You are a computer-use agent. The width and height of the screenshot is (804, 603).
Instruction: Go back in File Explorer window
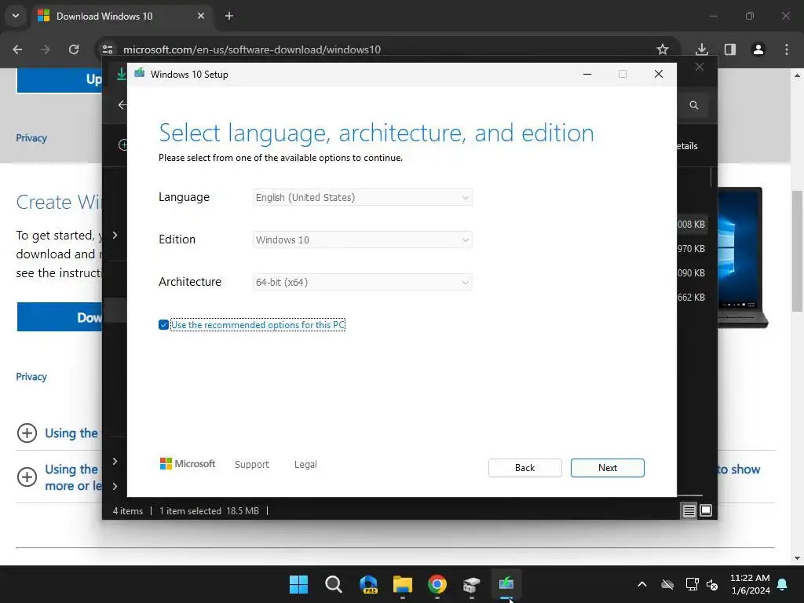tap(122, 105)
